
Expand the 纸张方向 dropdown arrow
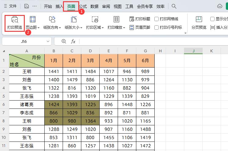click(60, 28)
